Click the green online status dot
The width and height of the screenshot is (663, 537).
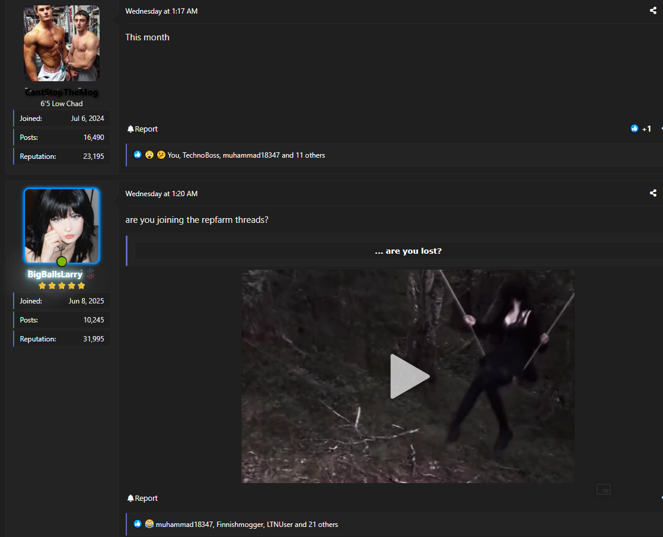[x=62, y=261]
